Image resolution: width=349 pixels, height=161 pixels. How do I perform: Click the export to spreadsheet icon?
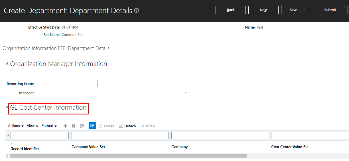point(82,126)
